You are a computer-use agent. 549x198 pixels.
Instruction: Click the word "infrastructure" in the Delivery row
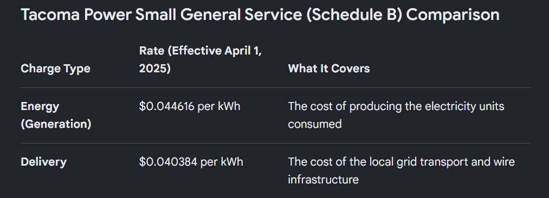pyautogui.click(x=323, y=180)
